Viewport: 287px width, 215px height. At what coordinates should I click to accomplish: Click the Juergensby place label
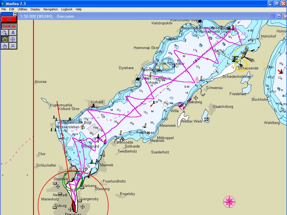coord(89,199)
